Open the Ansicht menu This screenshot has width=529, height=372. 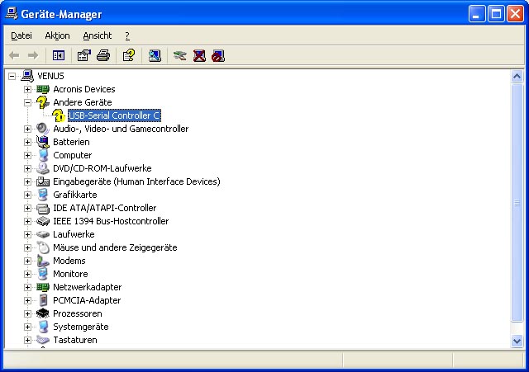[98, 35]
